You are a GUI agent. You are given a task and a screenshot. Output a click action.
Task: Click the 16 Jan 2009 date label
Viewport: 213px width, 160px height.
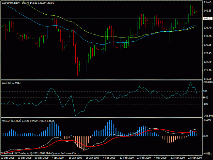click(x=75, y=158)
